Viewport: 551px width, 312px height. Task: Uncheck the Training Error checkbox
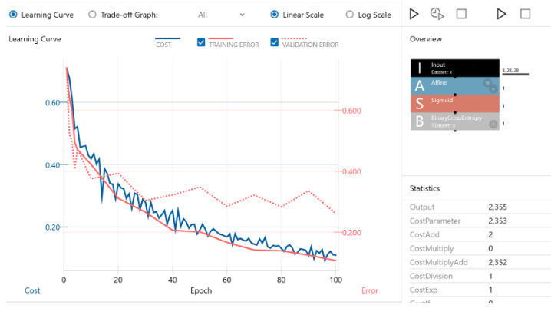pos(201,43)
